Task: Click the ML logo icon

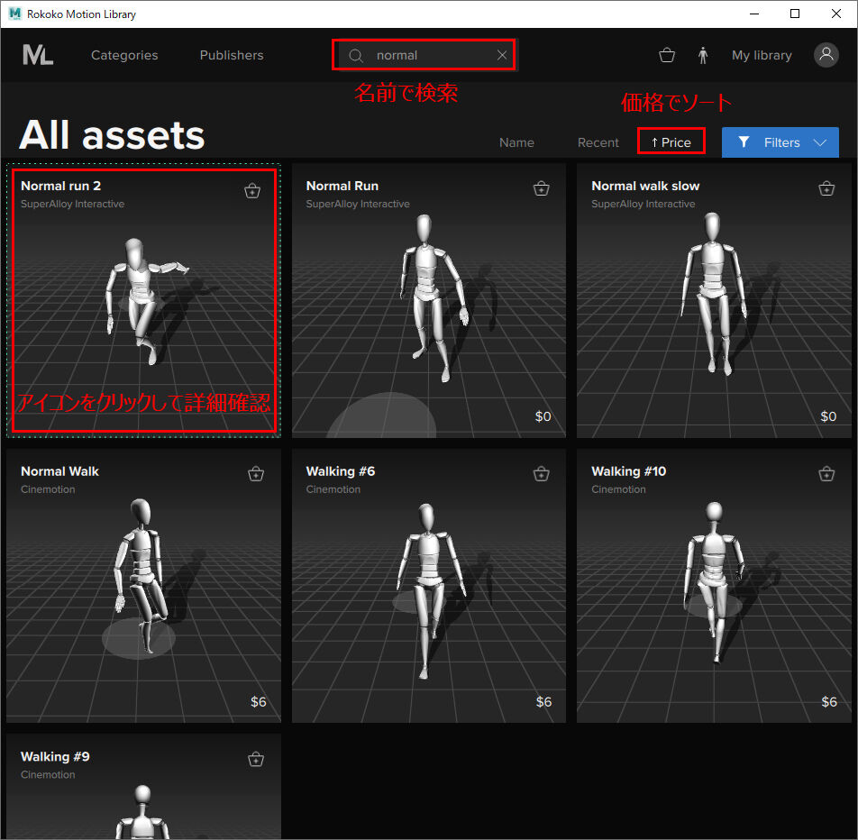Action: (37, 54)
